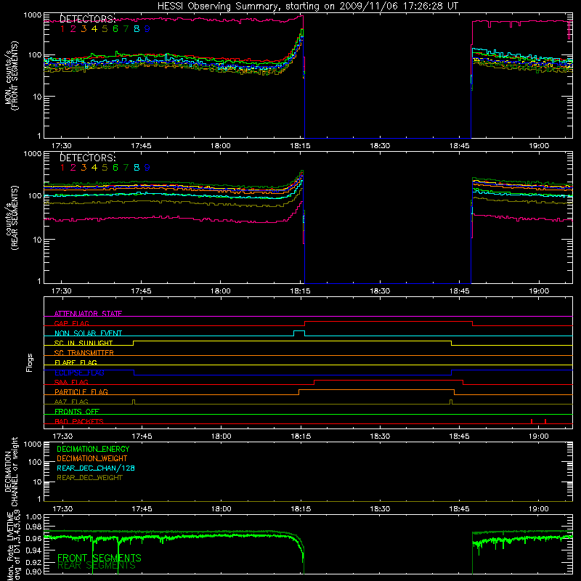Select the SC_TRANSMITTER flag label

84,352
